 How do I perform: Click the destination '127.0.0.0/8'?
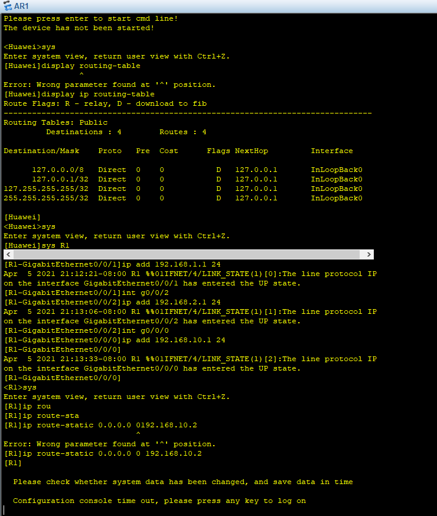coord(58,170)
